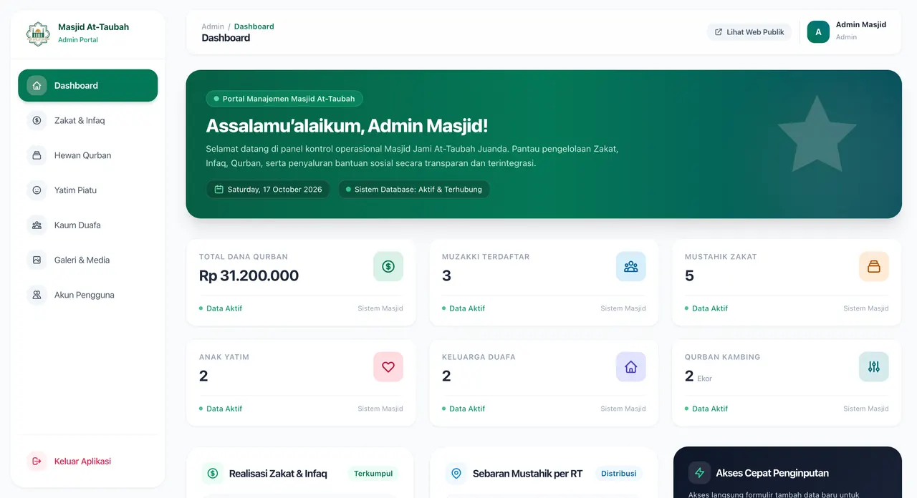
Task: Click the dollar icon on Total Dana Qurban card
Action: (388, 266)
